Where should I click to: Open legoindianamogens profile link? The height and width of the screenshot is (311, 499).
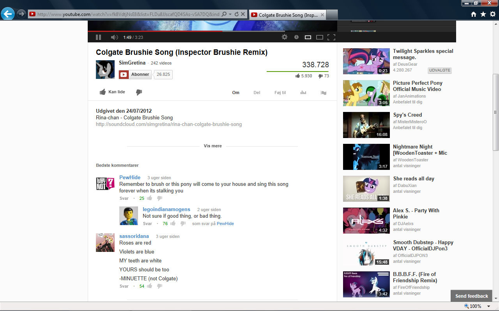tap(166, 209)
